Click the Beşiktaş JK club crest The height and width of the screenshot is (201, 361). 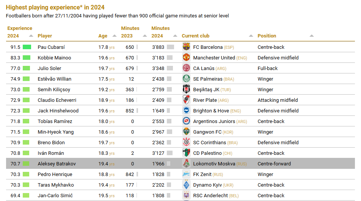pos(186,89)
